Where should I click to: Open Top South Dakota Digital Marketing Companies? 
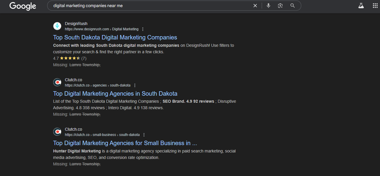click(115, 37)
